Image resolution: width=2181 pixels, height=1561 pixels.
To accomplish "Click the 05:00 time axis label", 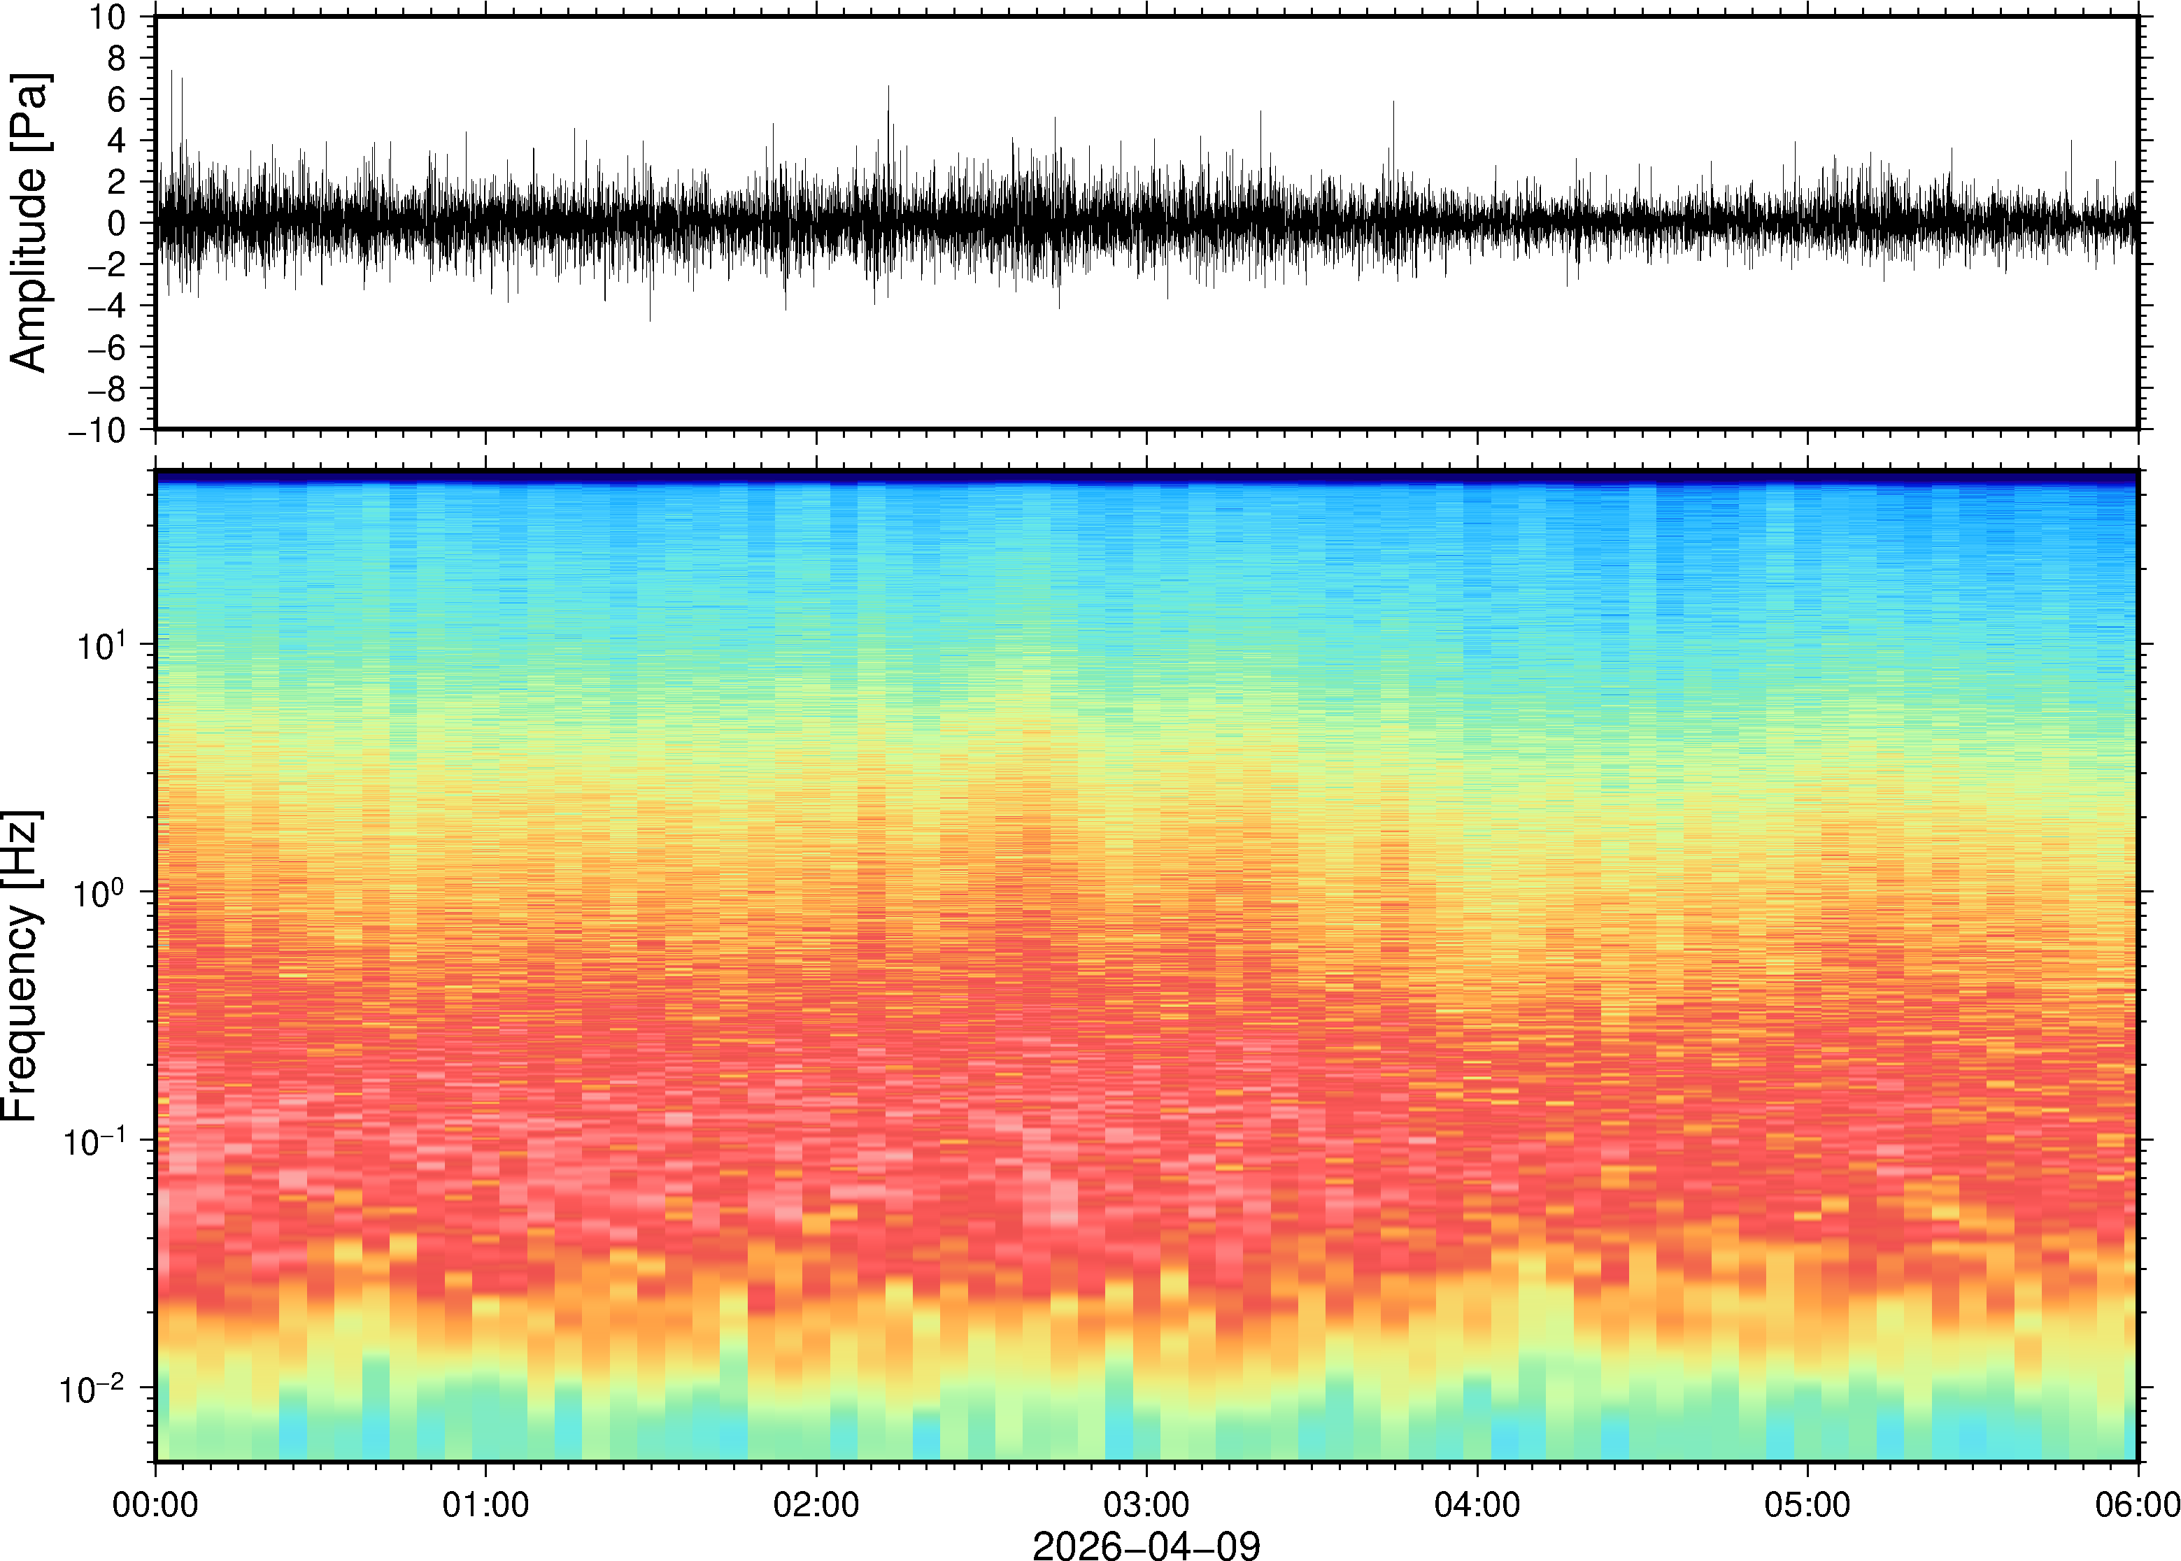I will click(1807, 1504).
